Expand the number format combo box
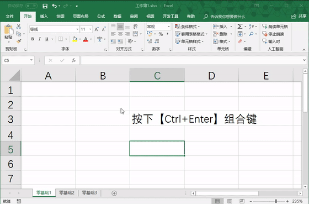Viewport: 309px width, 204px height. [x=169, y=27]
